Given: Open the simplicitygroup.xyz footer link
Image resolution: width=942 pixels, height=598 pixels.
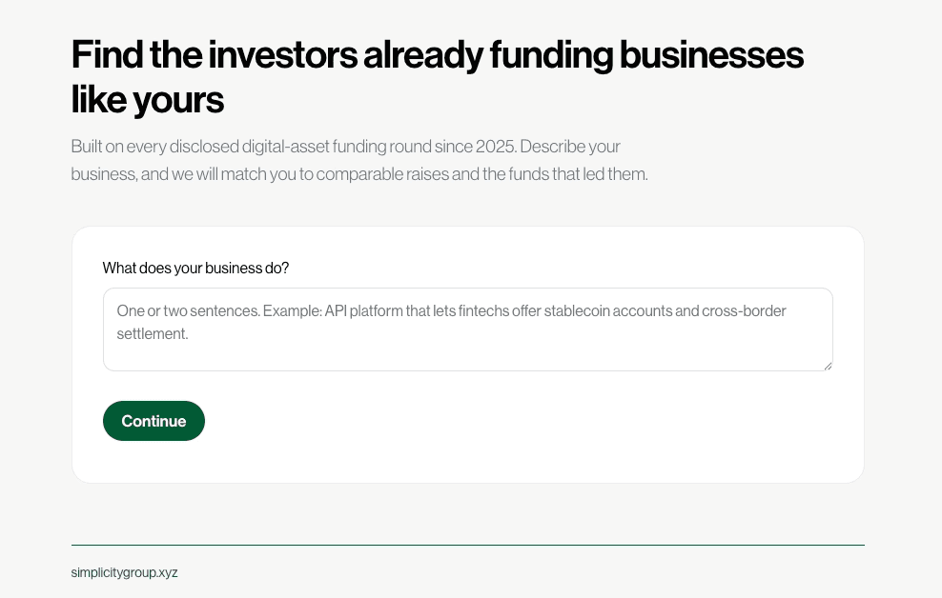Looking at the screenshot, I should coord(124,572).
